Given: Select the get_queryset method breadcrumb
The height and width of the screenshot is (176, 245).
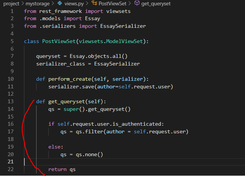Looking at the screenshot, I should (156, 3).
